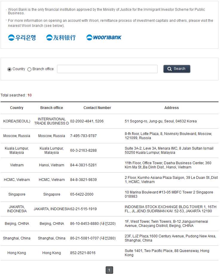Click the Korean Woori Bank logo
The width and height of the screenshot is (220, 275).
[x=22, y=38]
